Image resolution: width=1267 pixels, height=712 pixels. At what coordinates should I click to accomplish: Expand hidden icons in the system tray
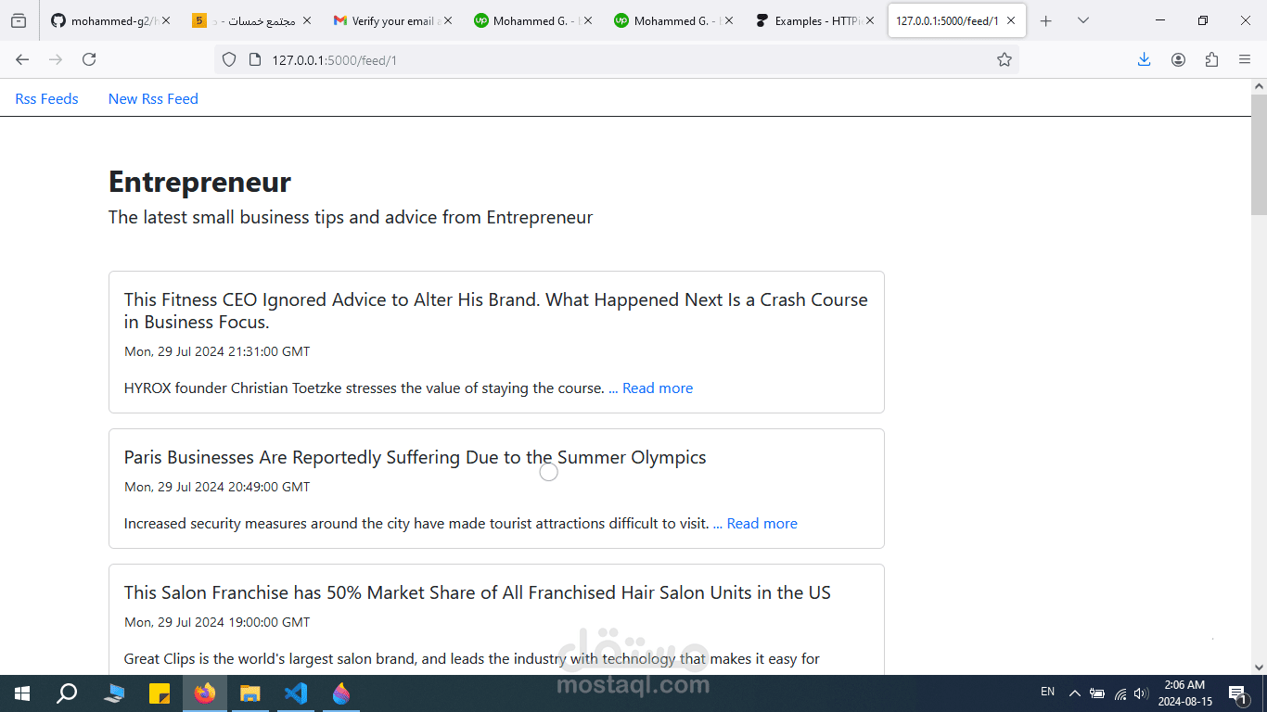pyautogui.click(x=1074, y=693)
